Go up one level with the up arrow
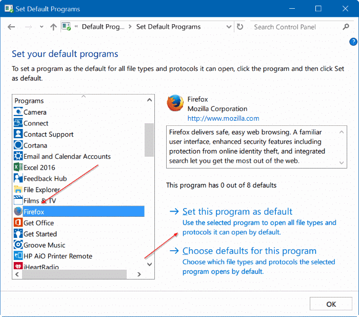 coord(53,27)
